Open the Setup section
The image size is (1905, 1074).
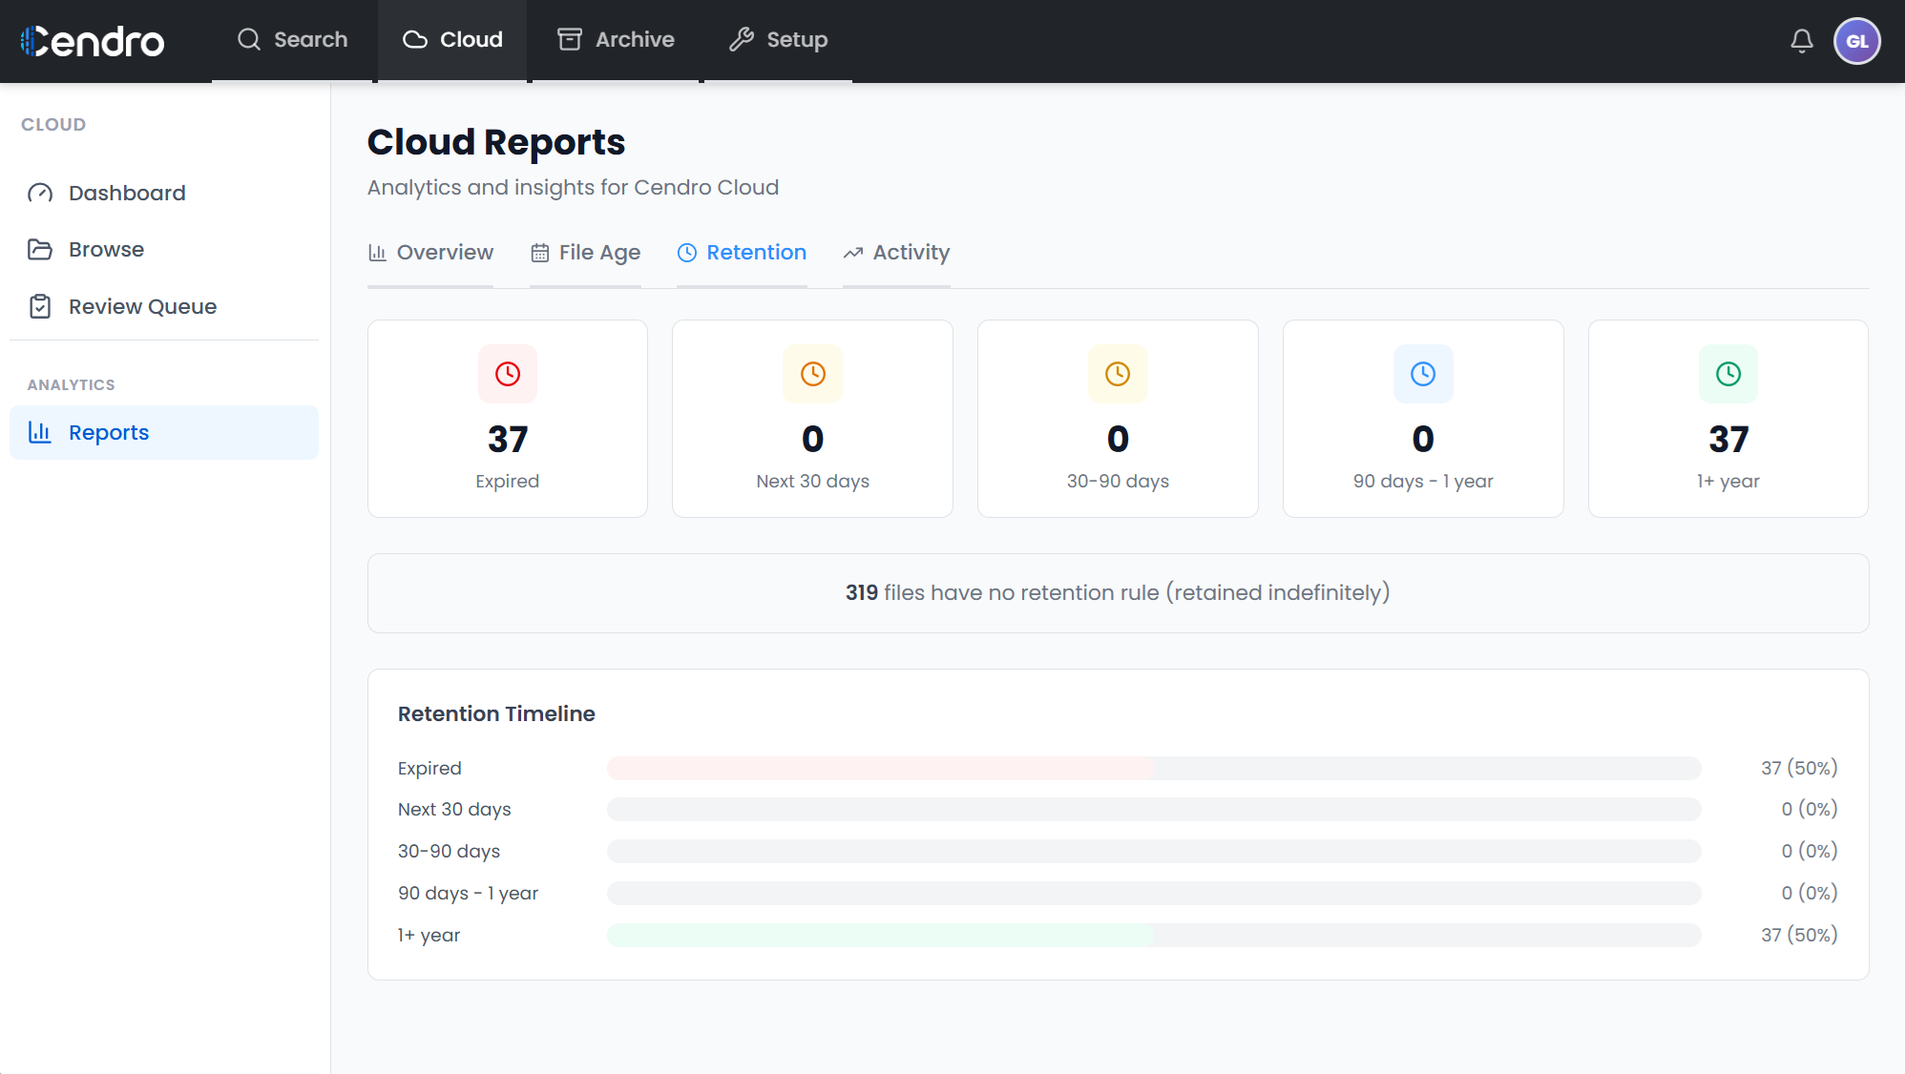click(x=778, y=40)
